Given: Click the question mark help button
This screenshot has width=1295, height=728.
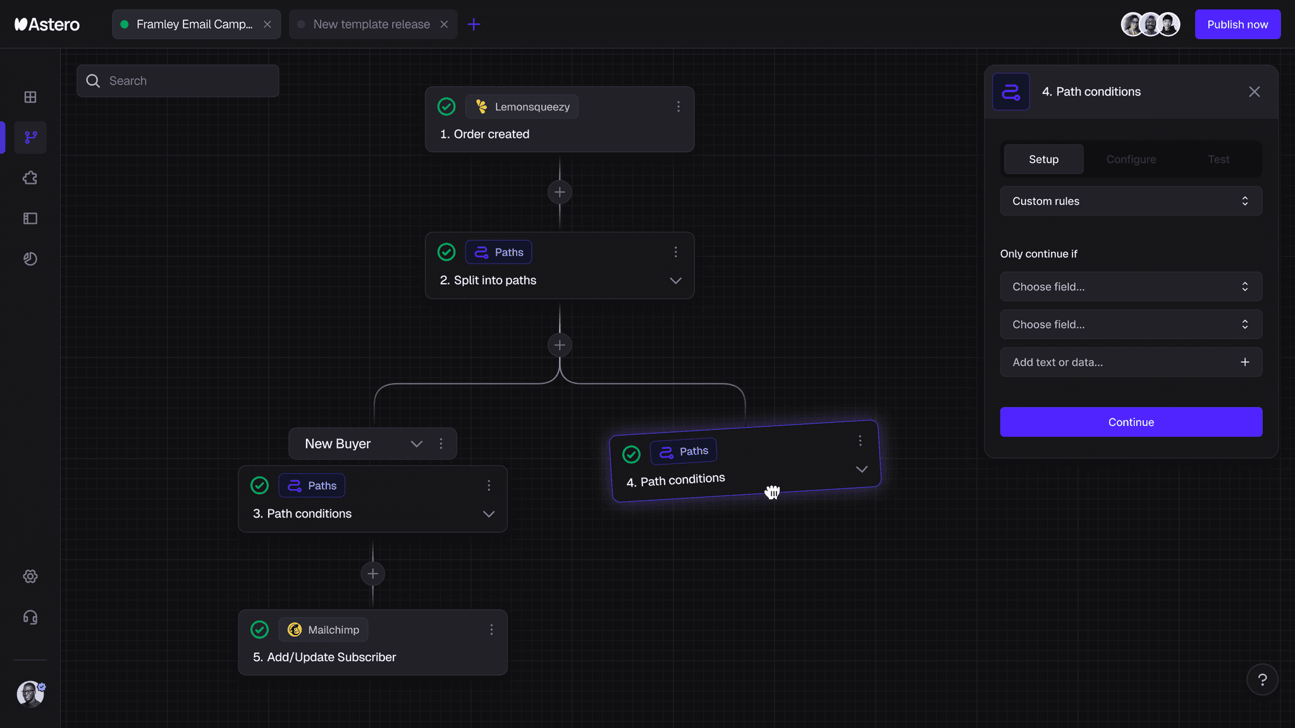Looking at the screenshot, I should pos(1262,680).
